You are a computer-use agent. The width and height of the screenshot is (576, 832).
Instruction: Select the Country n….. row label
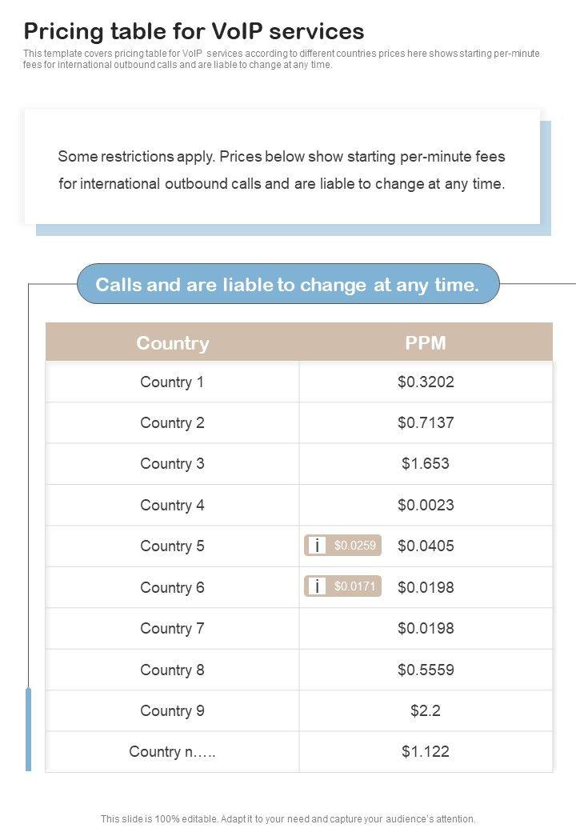pos(172,751)
